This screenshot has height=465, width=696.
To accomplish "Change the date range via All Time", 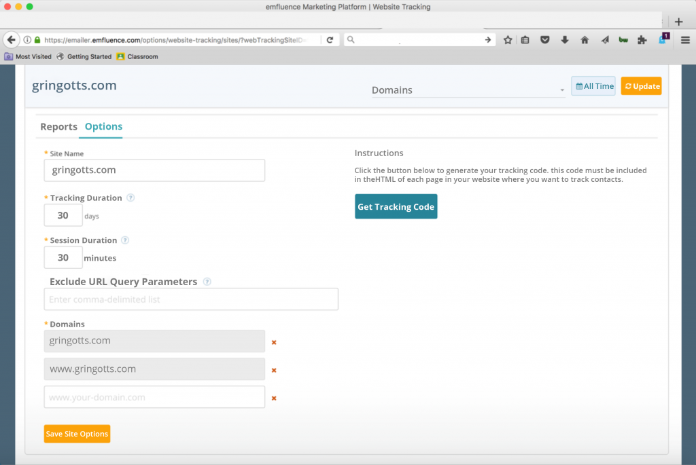I will click(x=593, y=86).
